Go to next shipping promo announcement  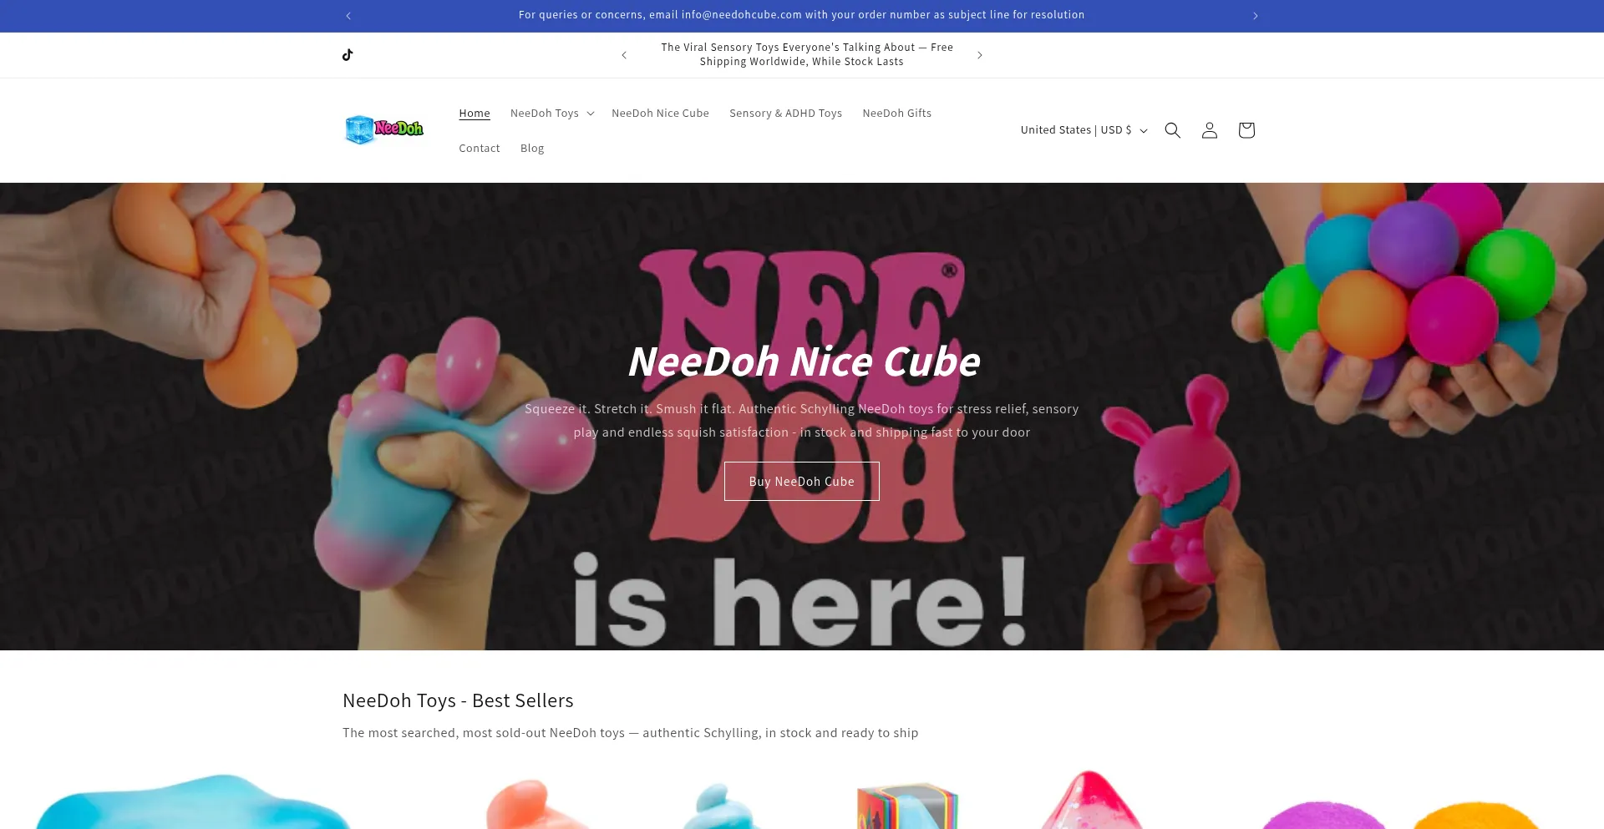click(980, 55)
